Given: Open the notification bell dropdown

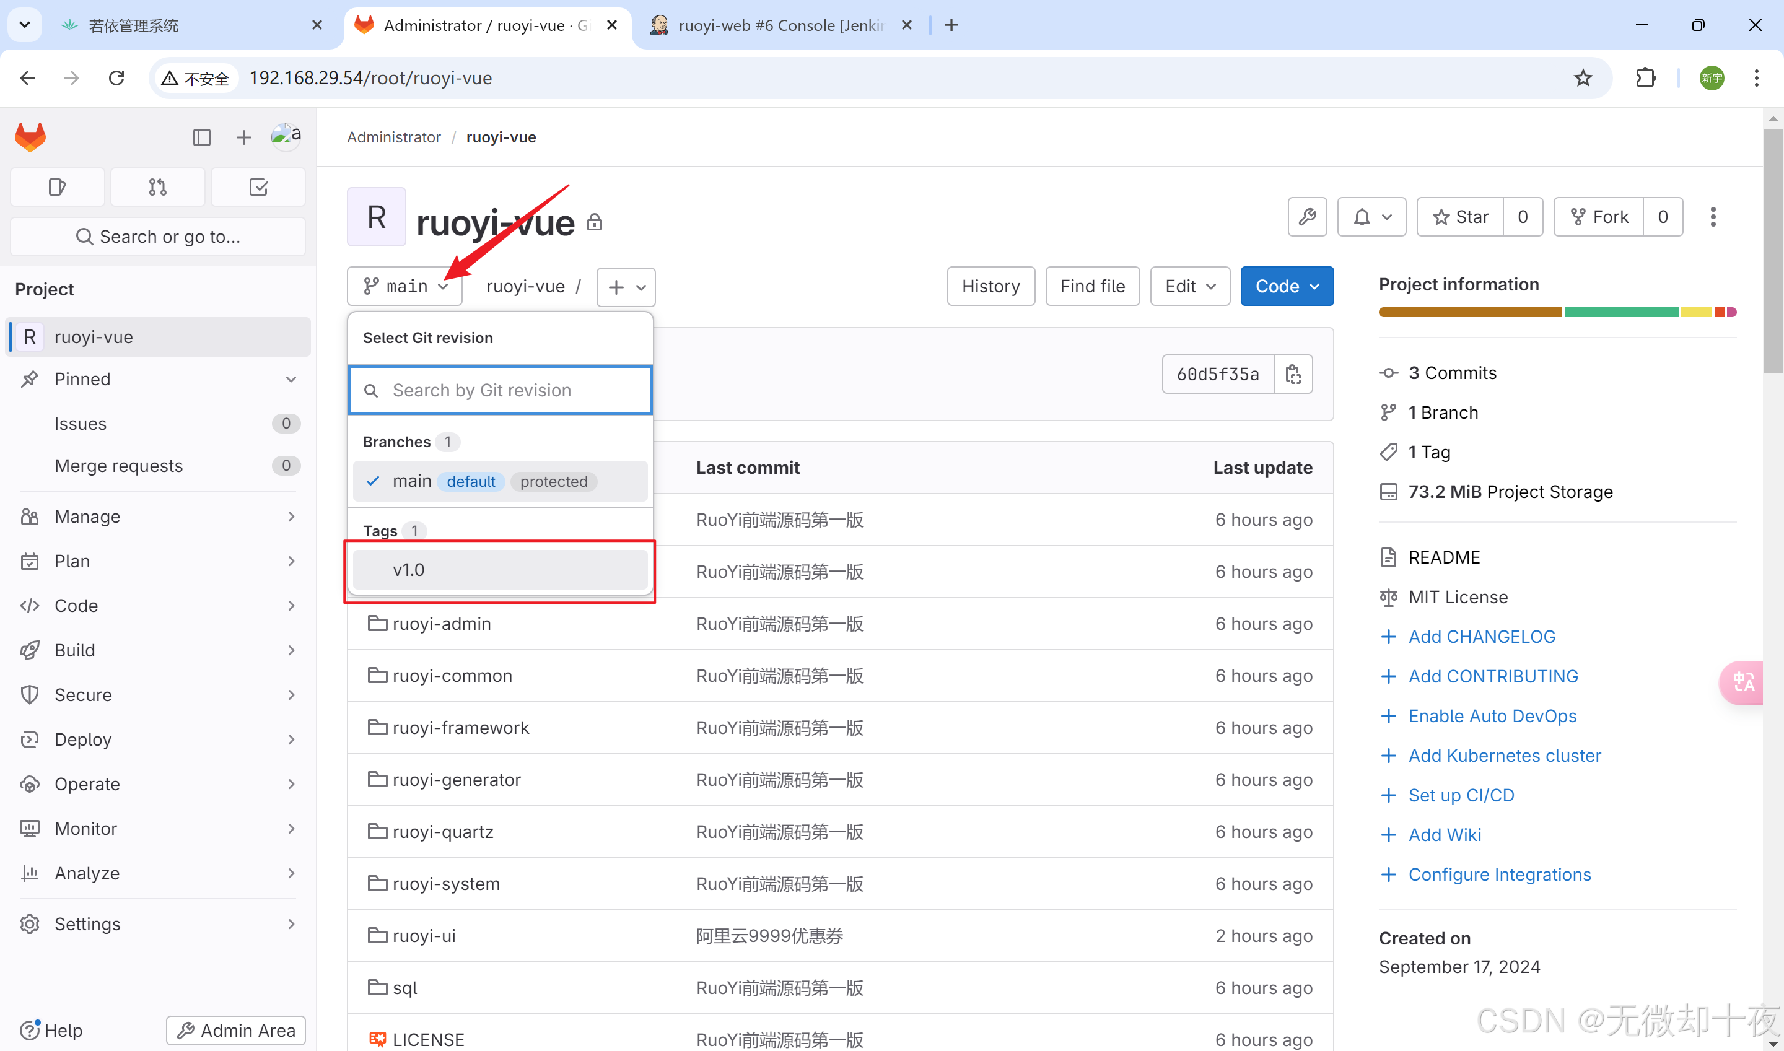Looking at the screenshot, I should 1371,217.
